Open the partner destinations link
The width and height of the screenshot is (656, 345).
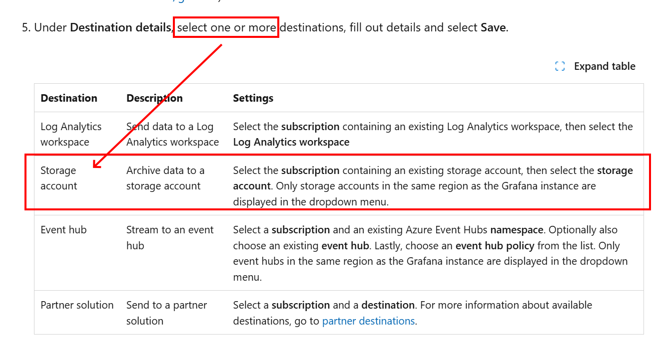tap(368, 321)
